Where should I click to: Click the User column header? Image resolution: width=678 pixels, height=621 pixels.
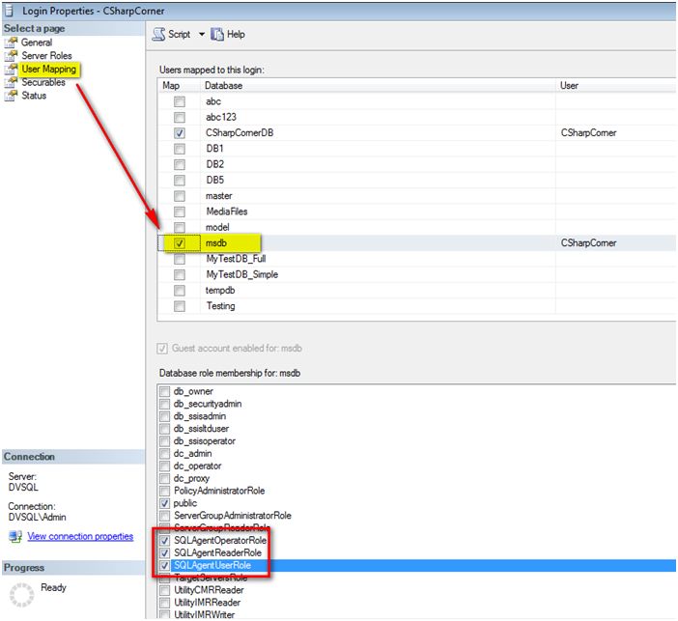pos(616,86)
